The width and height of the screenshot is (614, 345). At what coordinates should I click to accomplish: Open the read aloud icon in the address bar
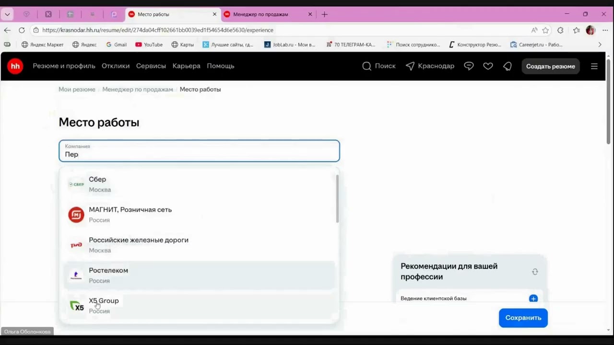(534, 30)
